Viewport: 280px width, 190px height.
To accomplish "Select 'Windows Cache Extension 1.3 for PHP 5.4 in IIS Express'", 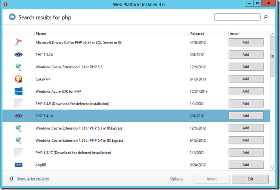I will [x=79, y=140].
